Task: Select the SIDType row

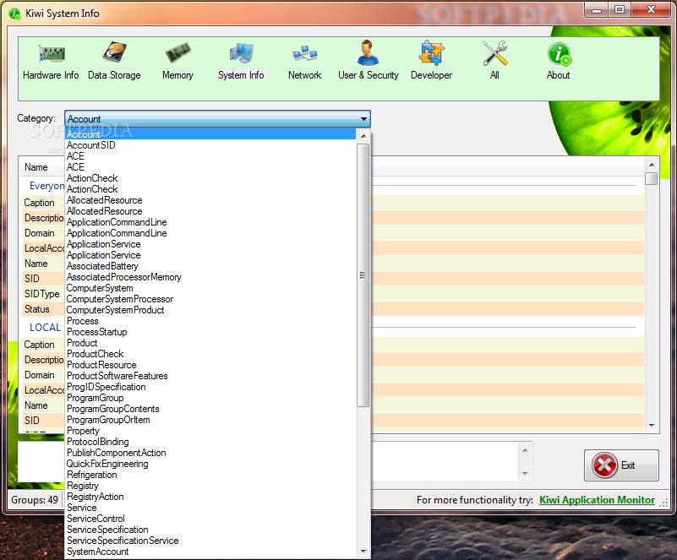Action: [x=43, y=294]
